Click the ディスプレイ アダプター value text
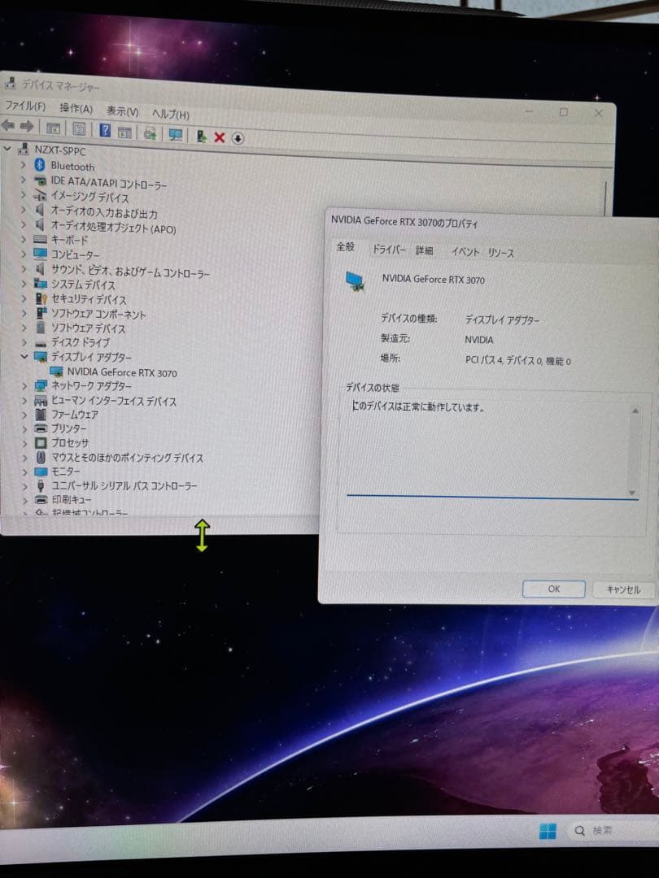The image size is (659, 878). pyautogui.click(x=502, y=320)
